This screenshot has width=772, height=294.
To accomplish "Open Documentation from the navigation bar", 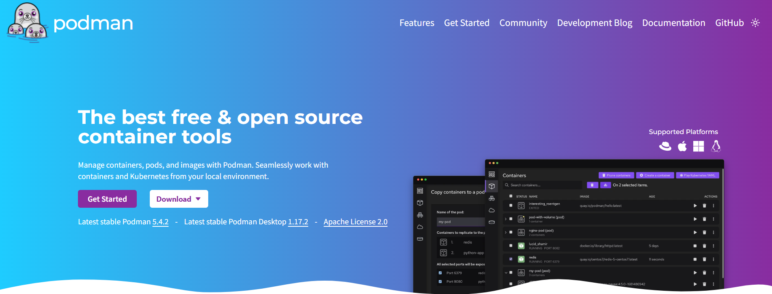I will 673,23.
